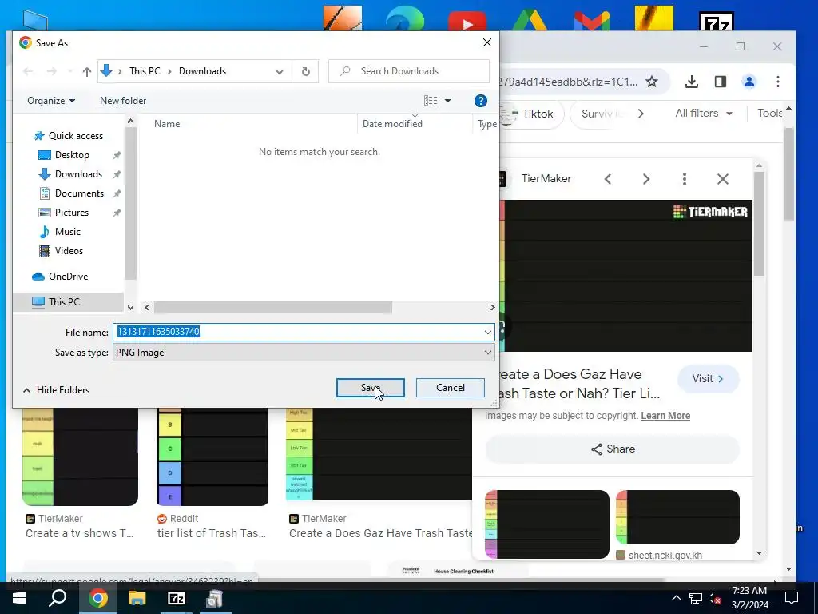Open File Explorer from the taskbar

point(137,598)
